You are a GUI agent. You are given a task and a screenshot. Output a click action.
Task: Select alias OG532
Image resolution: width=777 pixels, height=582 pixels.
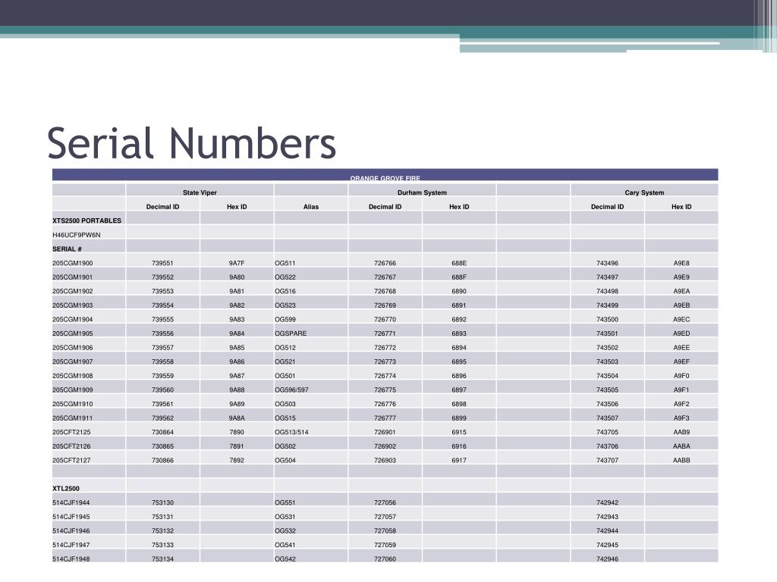285,531
